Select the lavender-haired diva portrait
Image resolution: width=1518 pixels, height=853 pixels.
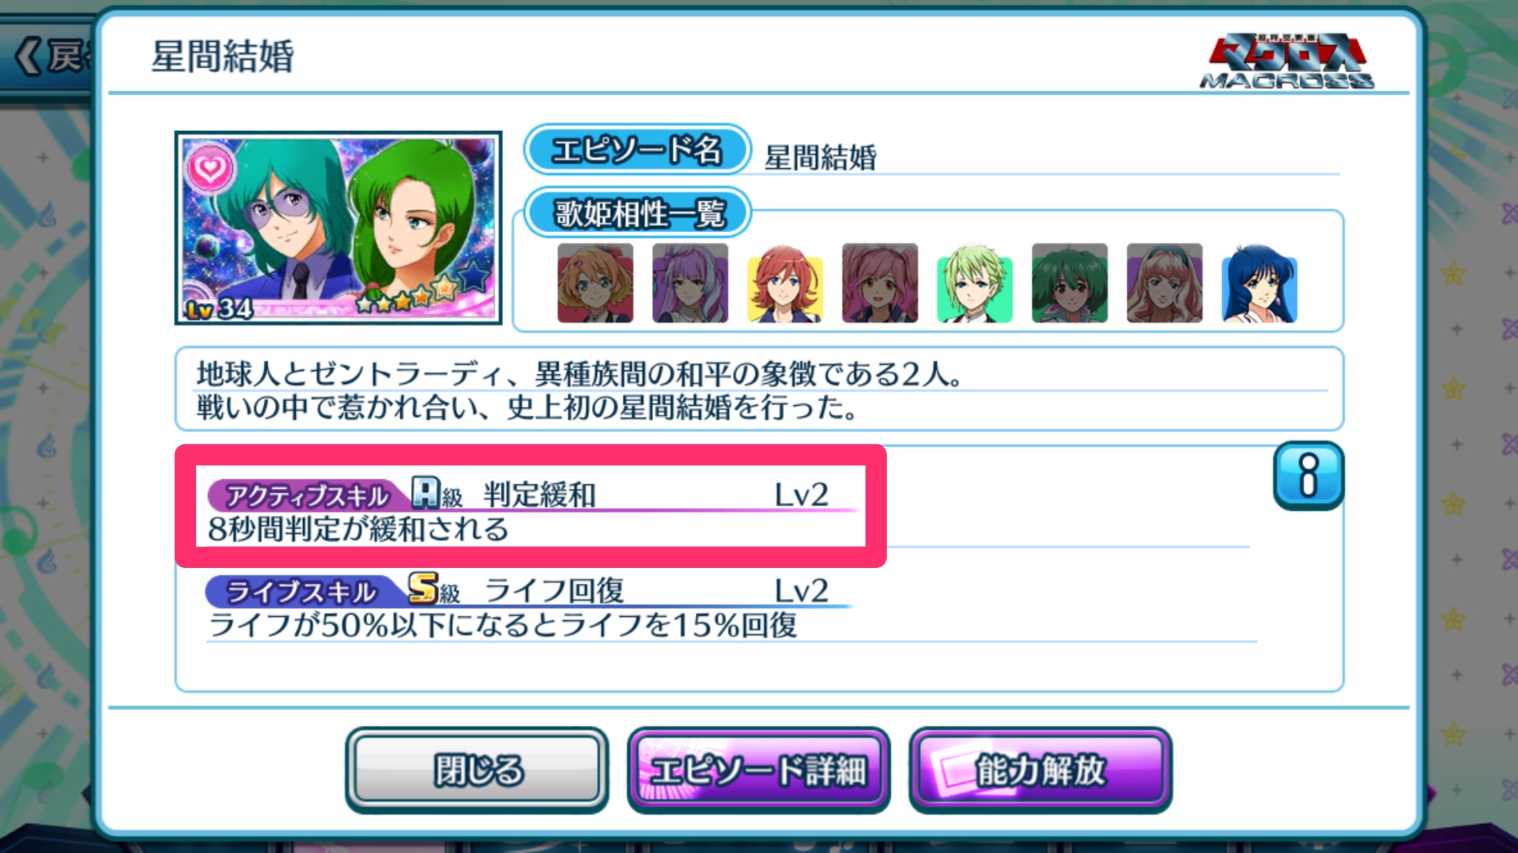click(690, 283)
